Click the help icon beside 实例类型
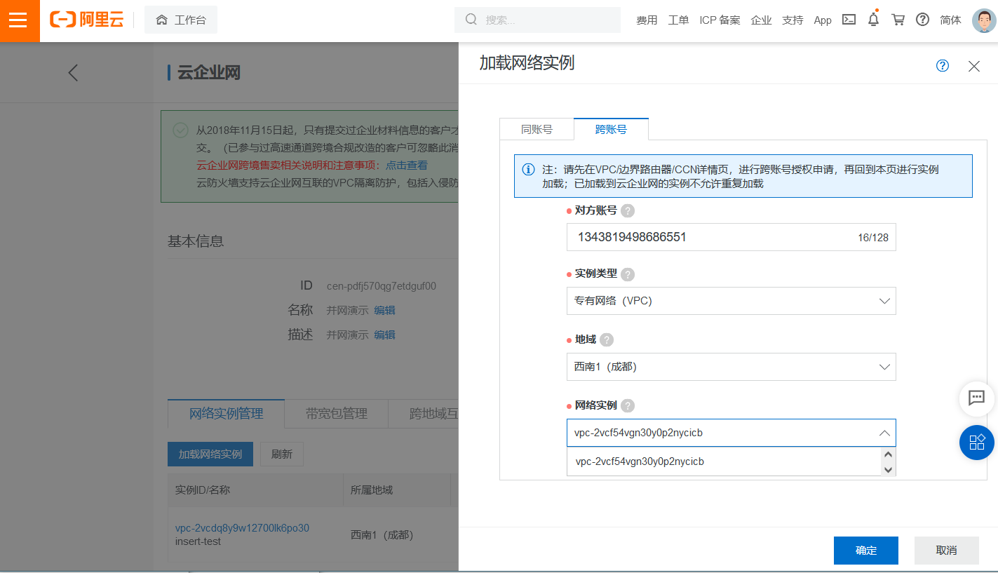 628,274
